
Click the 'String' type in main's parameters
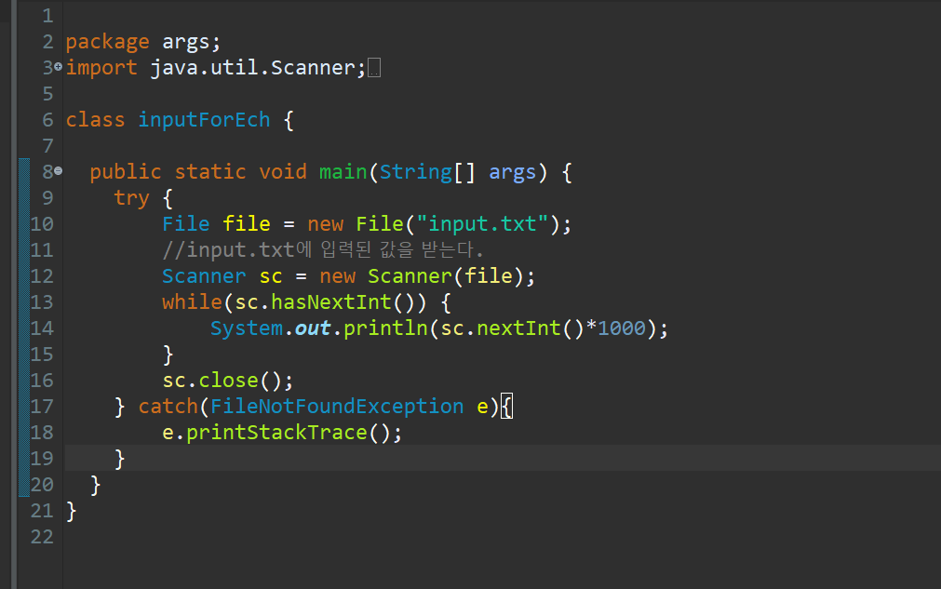click(x=415, y=172)
